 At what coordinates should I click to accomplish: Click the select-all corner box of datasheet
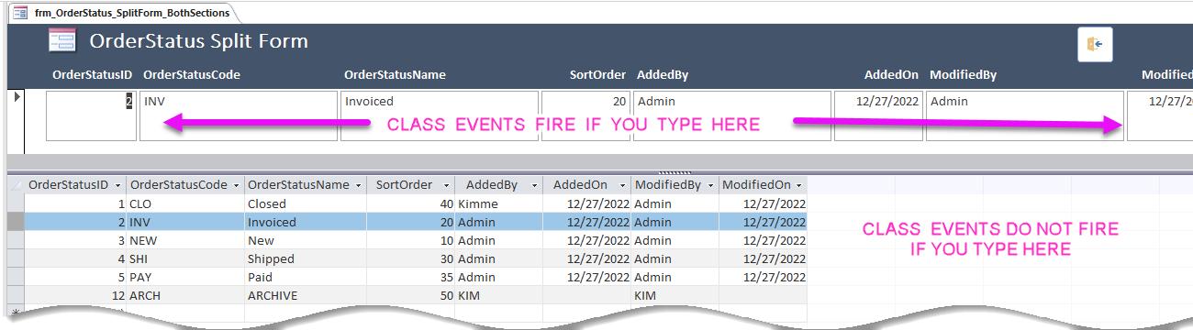pos(16,185)
